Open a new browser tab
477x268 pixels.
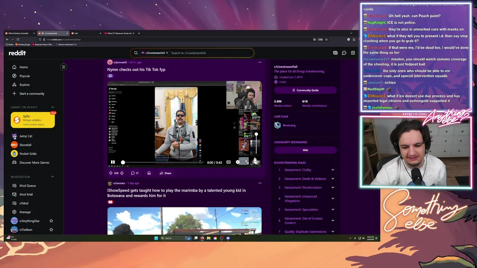point(139,33)
